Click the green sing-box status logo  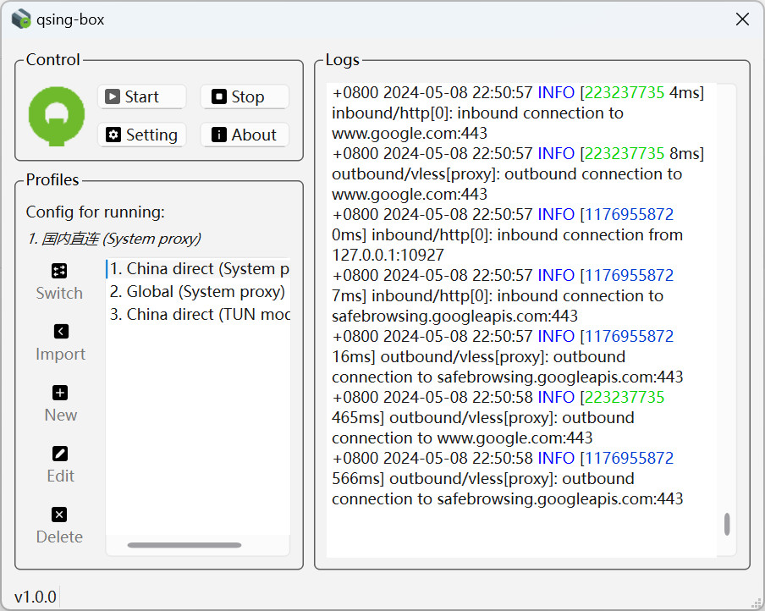pos(57,116)
